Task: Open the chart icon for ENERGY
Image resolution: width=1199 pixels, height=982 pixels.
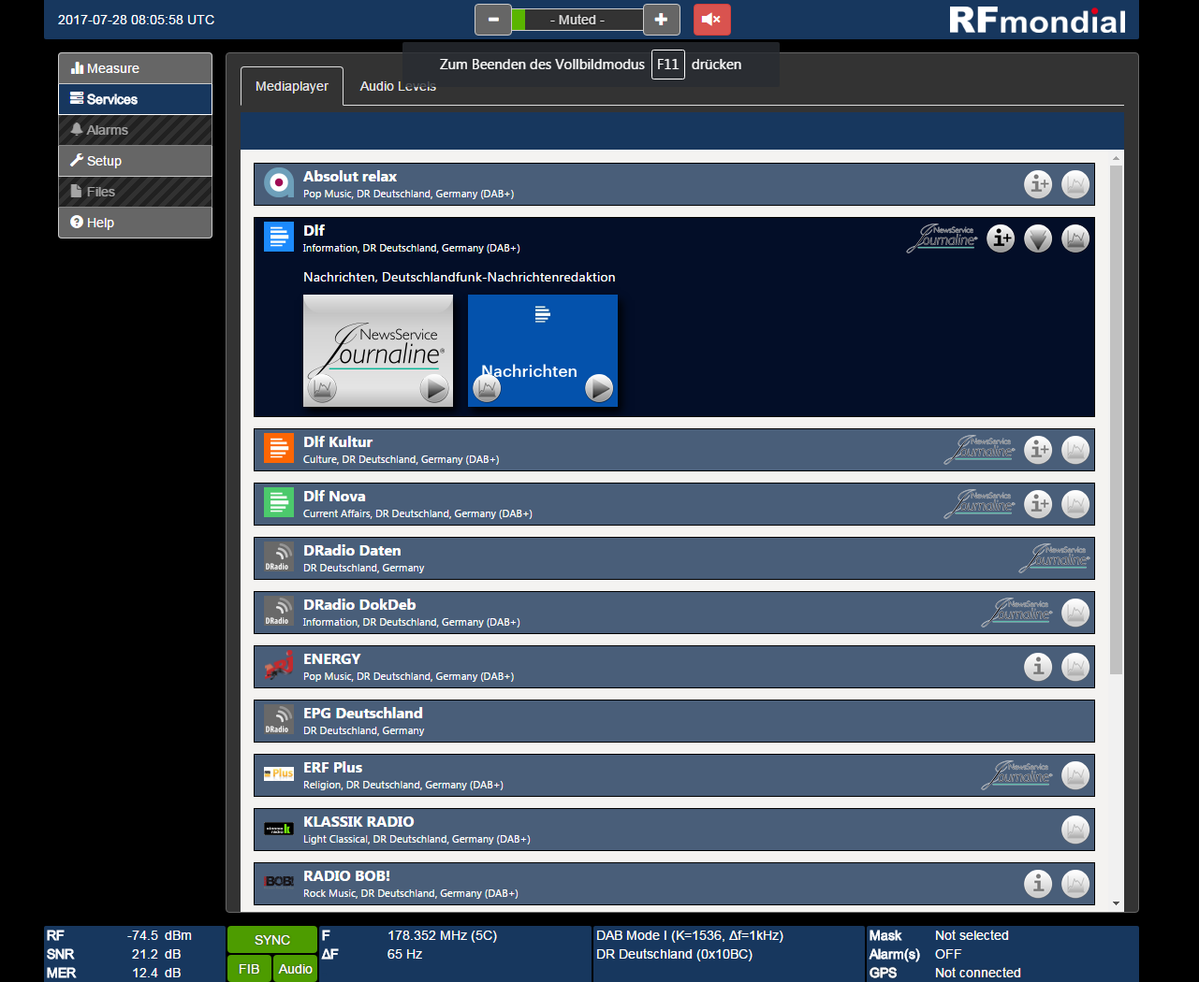Action: 1075,667
